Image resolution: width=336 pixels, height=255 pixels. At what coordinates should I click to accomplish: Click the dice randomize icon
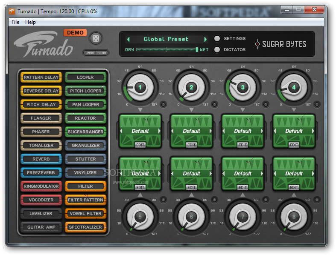(x=96, y=38)
